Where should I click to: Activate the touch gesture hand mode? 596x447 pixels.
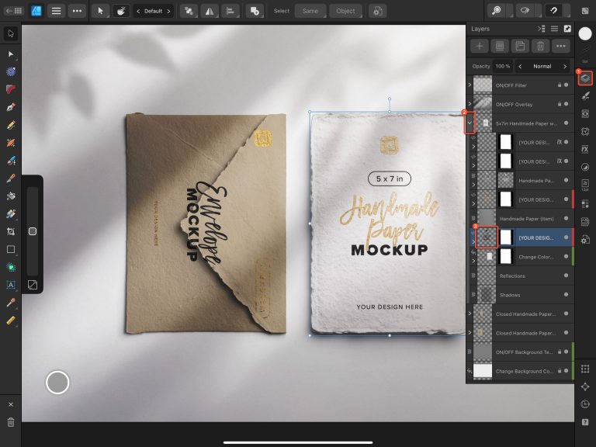[x=121, y=11]
